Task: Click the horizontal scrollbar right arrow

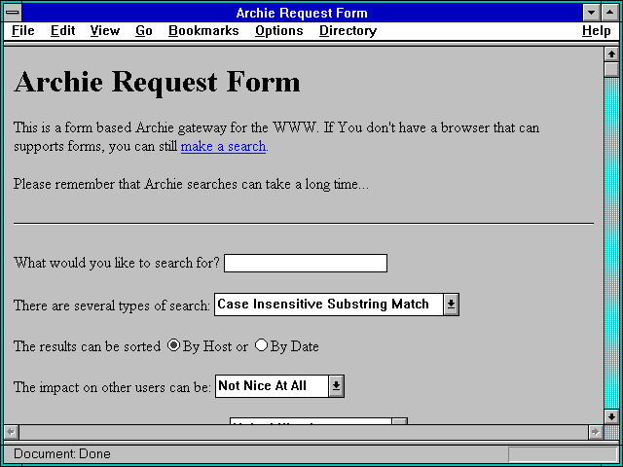Action: click(596, 432)
